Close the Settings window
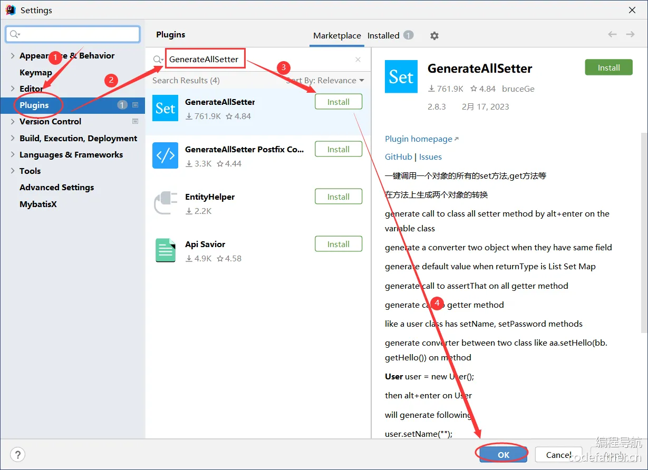Image resolution: width=648 pixels, height=470 pixels. point(632,10)
